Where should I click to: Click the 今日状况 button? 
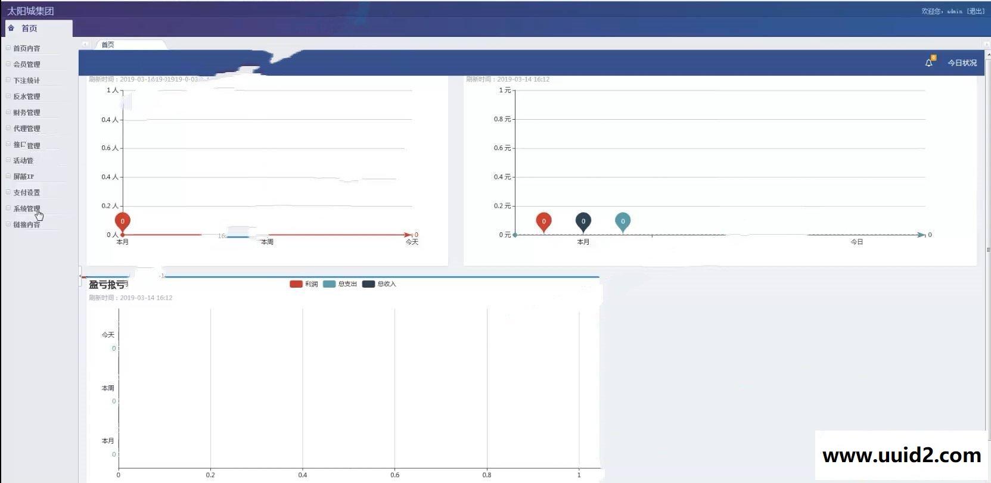(x=962, y=63)
